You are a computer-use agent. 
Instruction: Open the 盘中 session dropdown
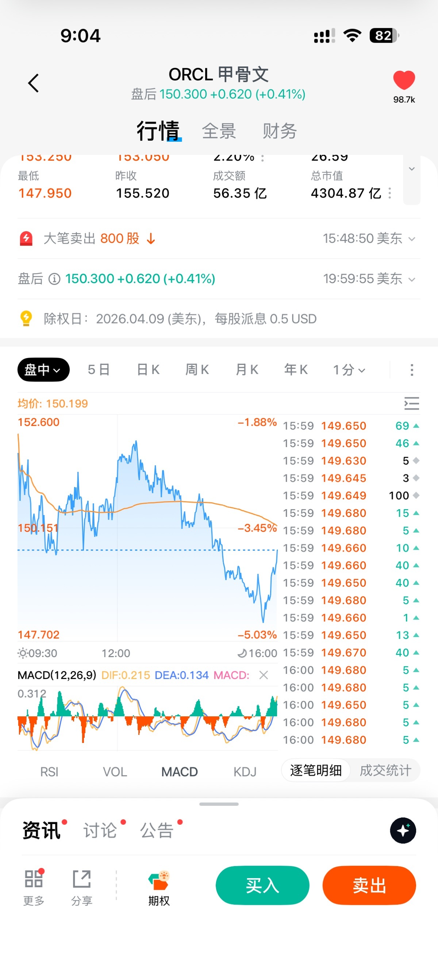click(43, 370)
